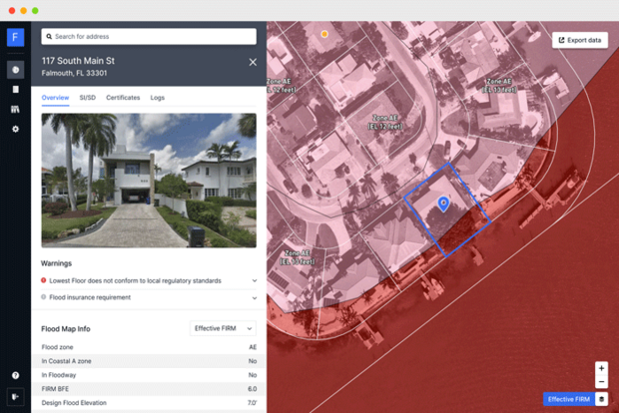The height and width of the screenshot is (413, 619).
Task: Click the Flood Map Info heading
Action: (x=66, y=328)
